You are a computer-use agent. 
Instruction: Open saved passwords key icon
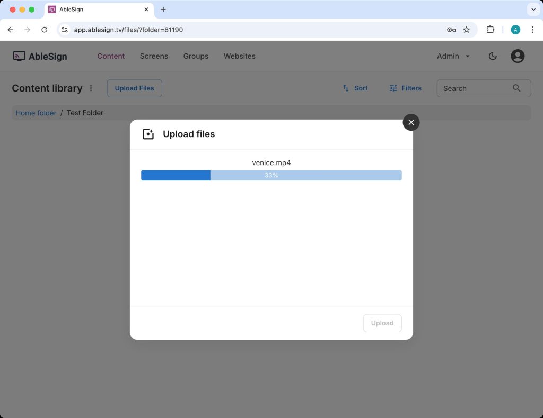[451, 30]
